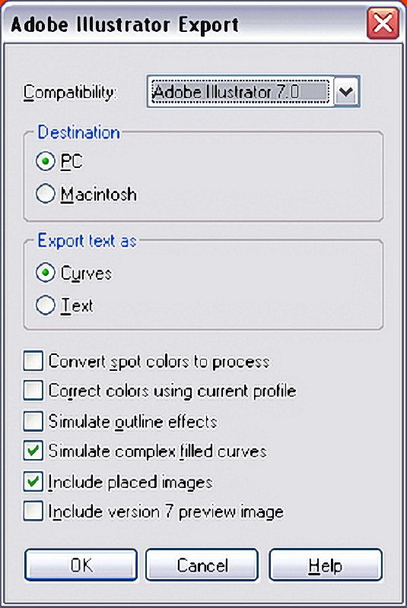The width and height of the screenshot is (407, 608).
Task: Select the Macintosh destination radio button
Action: (46, 193)
